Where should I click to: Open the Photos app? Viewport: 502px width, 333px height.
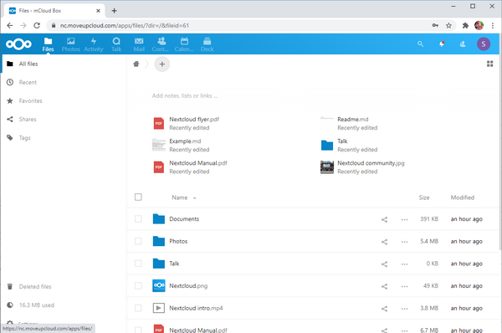tap(71, 44)
